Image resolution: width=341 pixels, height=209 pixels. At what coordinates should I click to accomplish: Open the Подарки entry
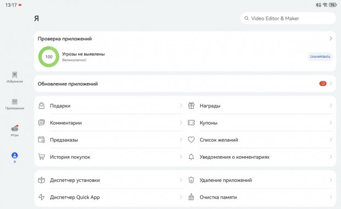[110, 106]
